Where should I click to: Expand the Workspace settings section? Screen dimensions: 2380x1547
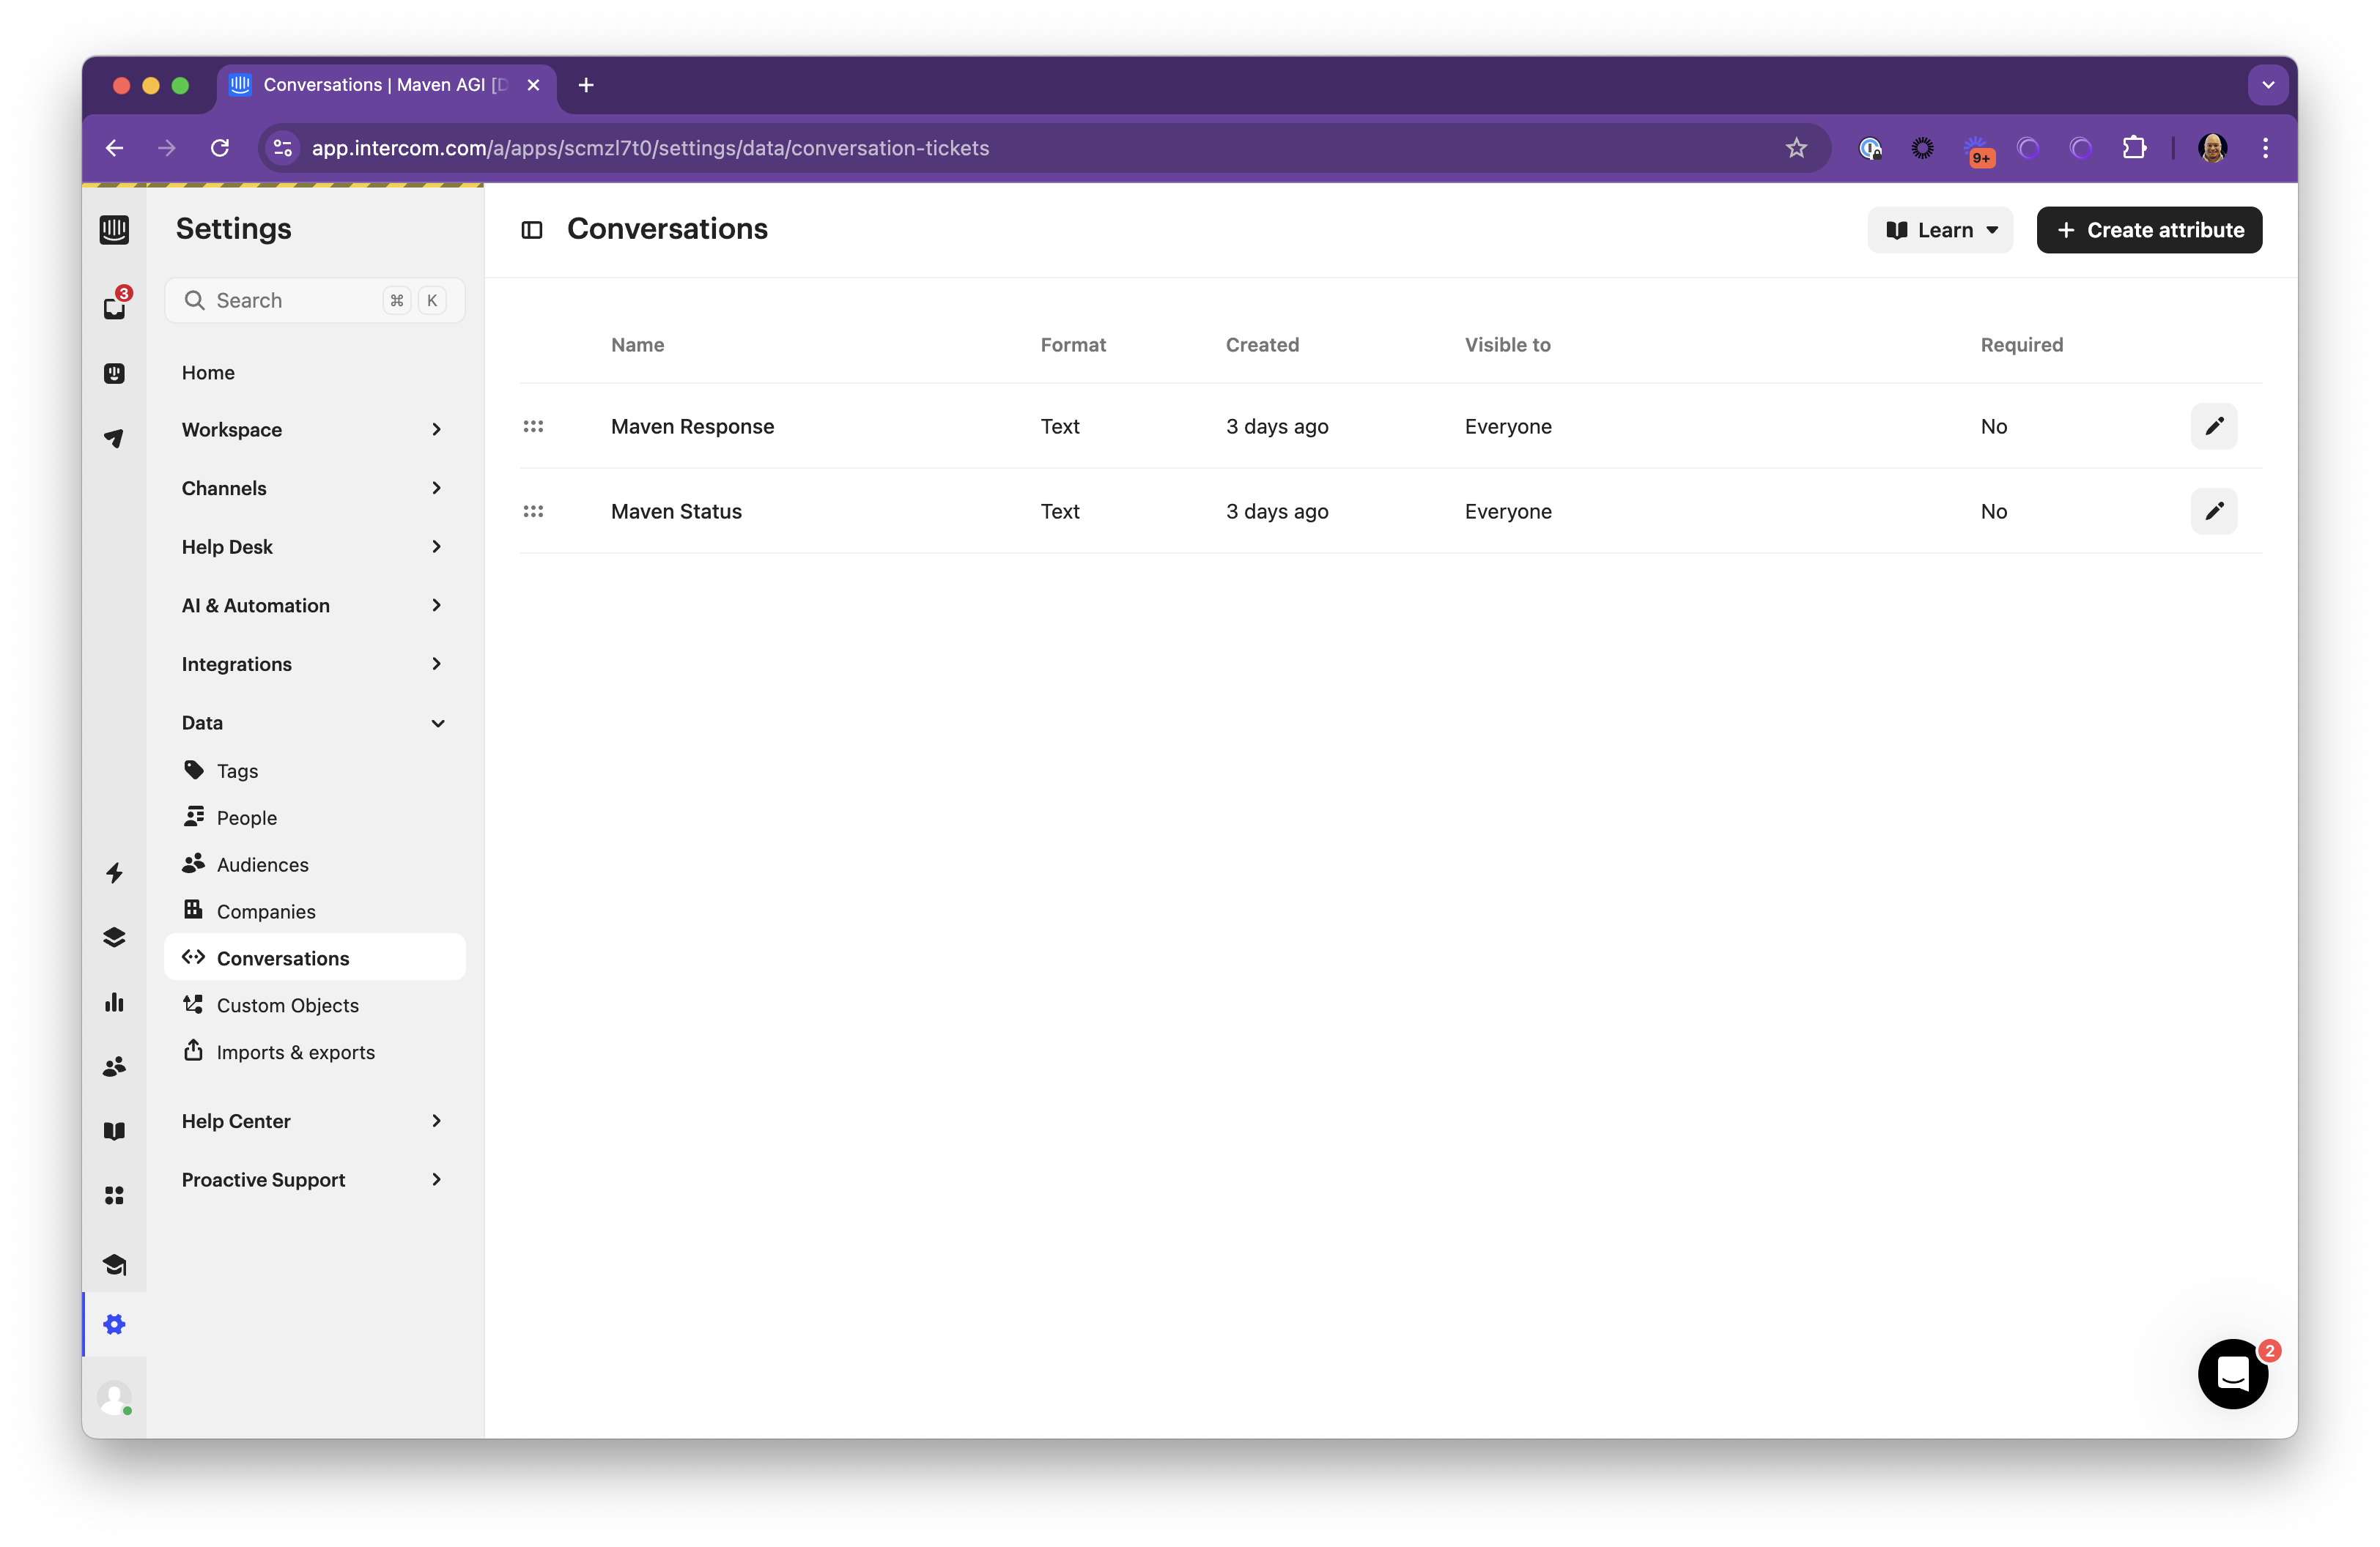313,429
